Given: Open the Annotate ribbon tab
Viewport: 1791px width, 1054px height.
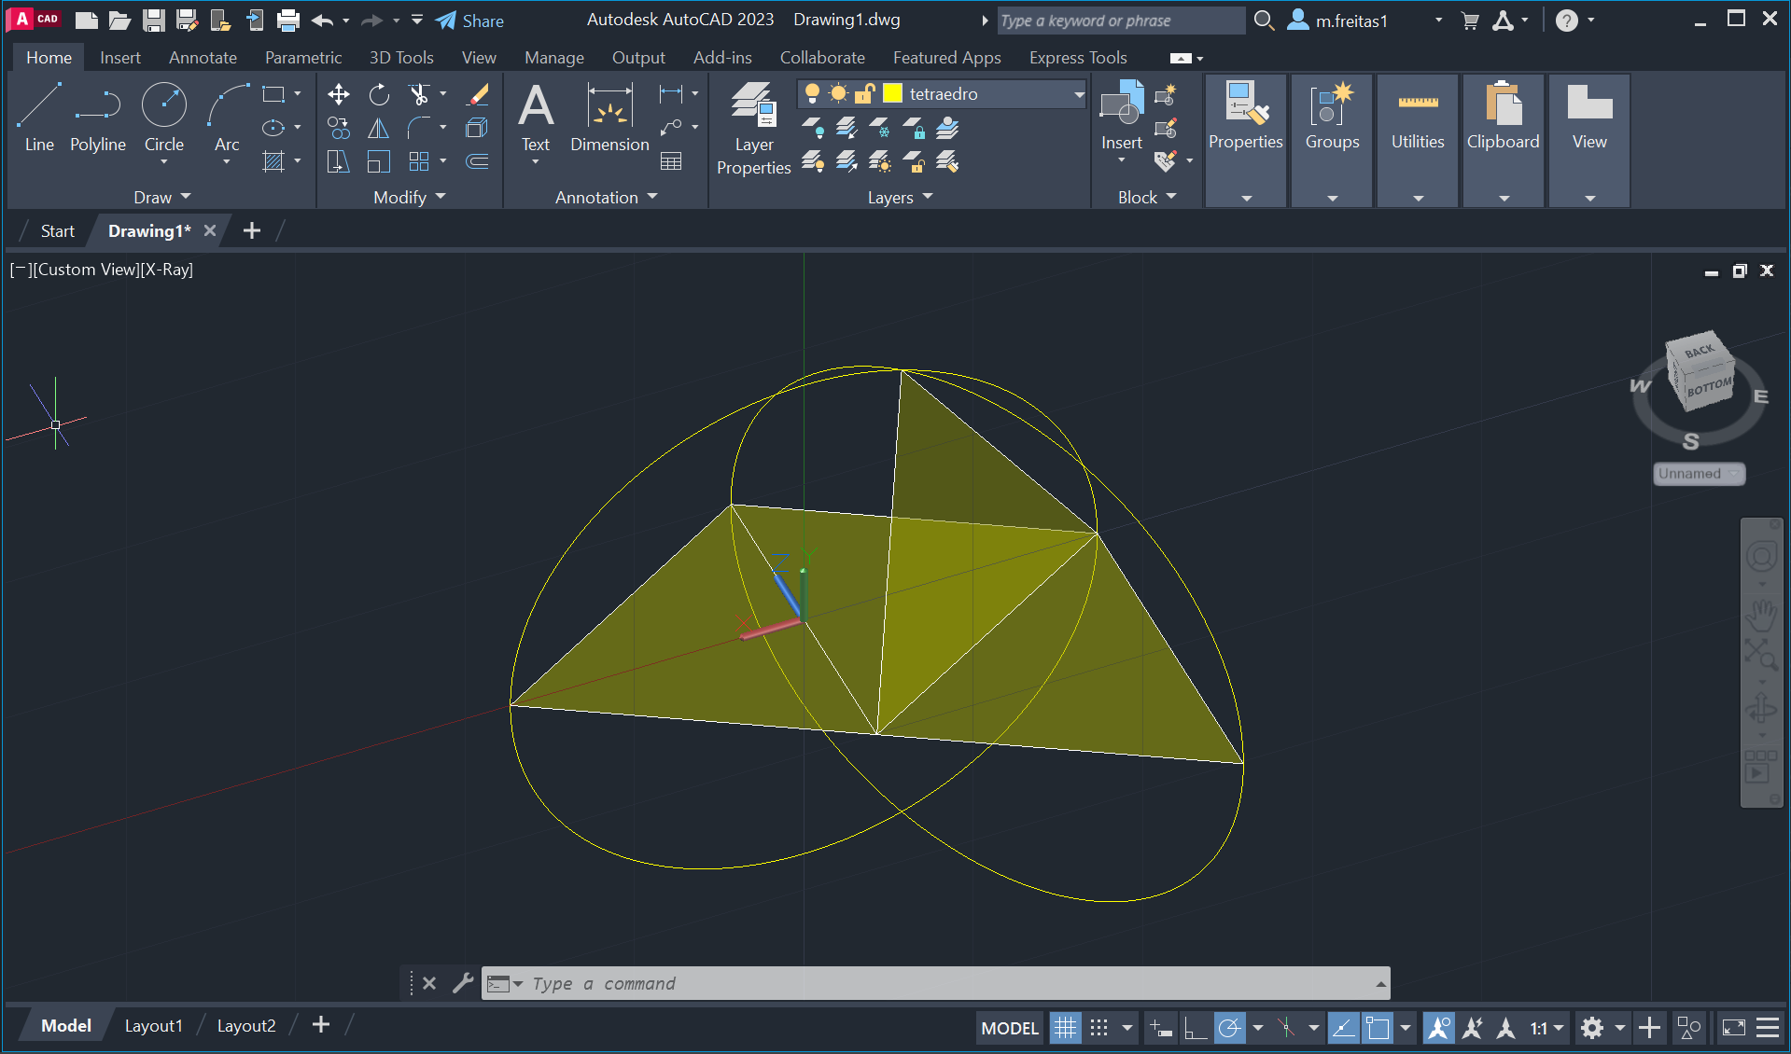Looking at the screenshot, I should coord(203,58).
